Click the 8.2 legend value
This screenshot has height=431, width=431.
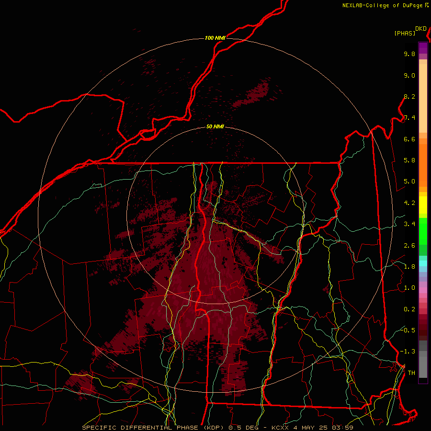(x=409, y=96)
